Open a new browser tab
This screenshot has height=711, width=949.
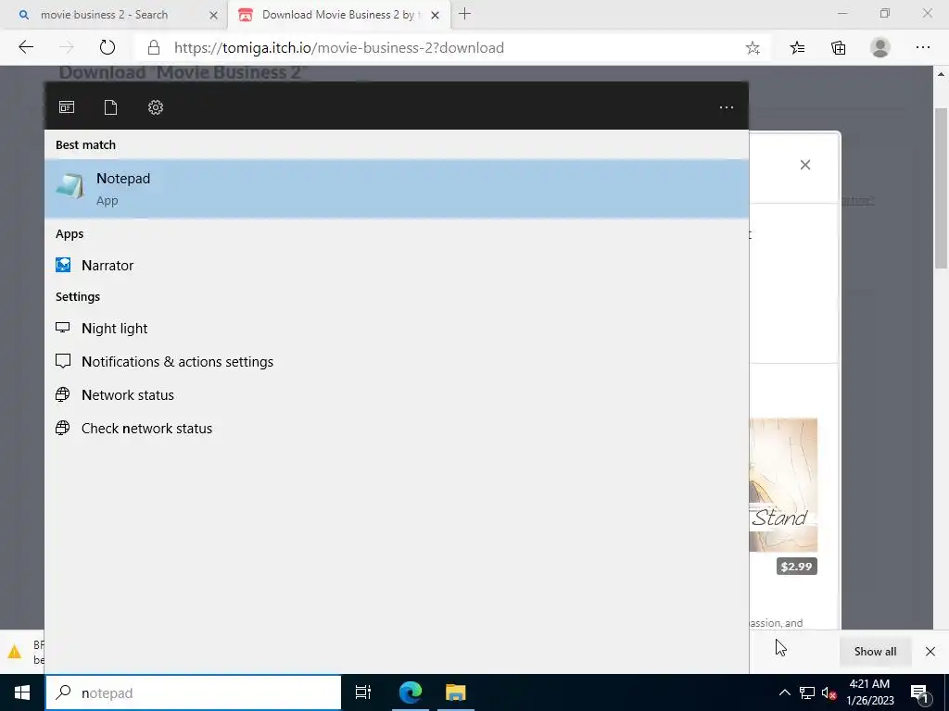click(465, 14)
